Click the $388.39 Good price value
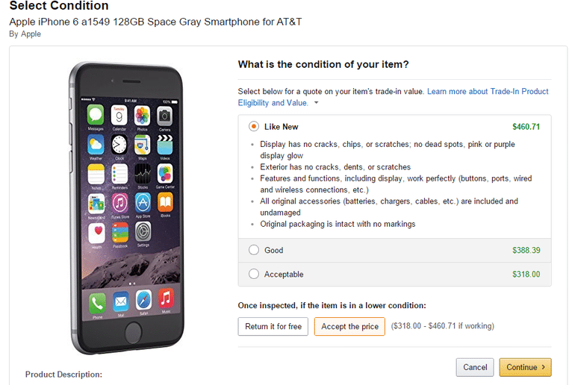This screenshot has width=575, height=385. pyautogui.click(x=526, y=250)
